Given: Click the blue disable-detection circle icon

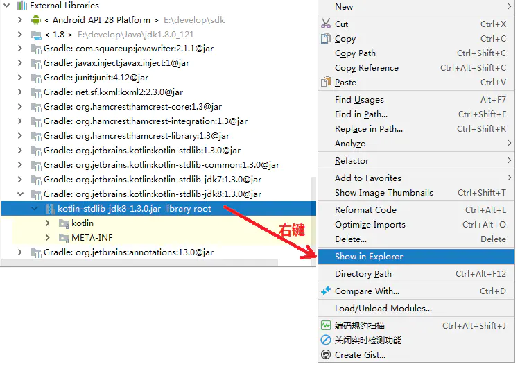Looking at the screenshot, I should pyautogui.click(x=326, y=340).
